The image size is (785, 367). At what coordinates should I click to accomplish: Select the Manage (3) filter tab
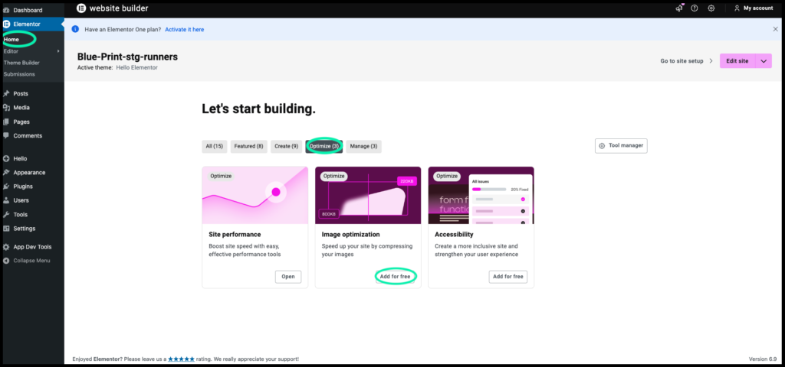pyautogui.click(x=363, y=146)
